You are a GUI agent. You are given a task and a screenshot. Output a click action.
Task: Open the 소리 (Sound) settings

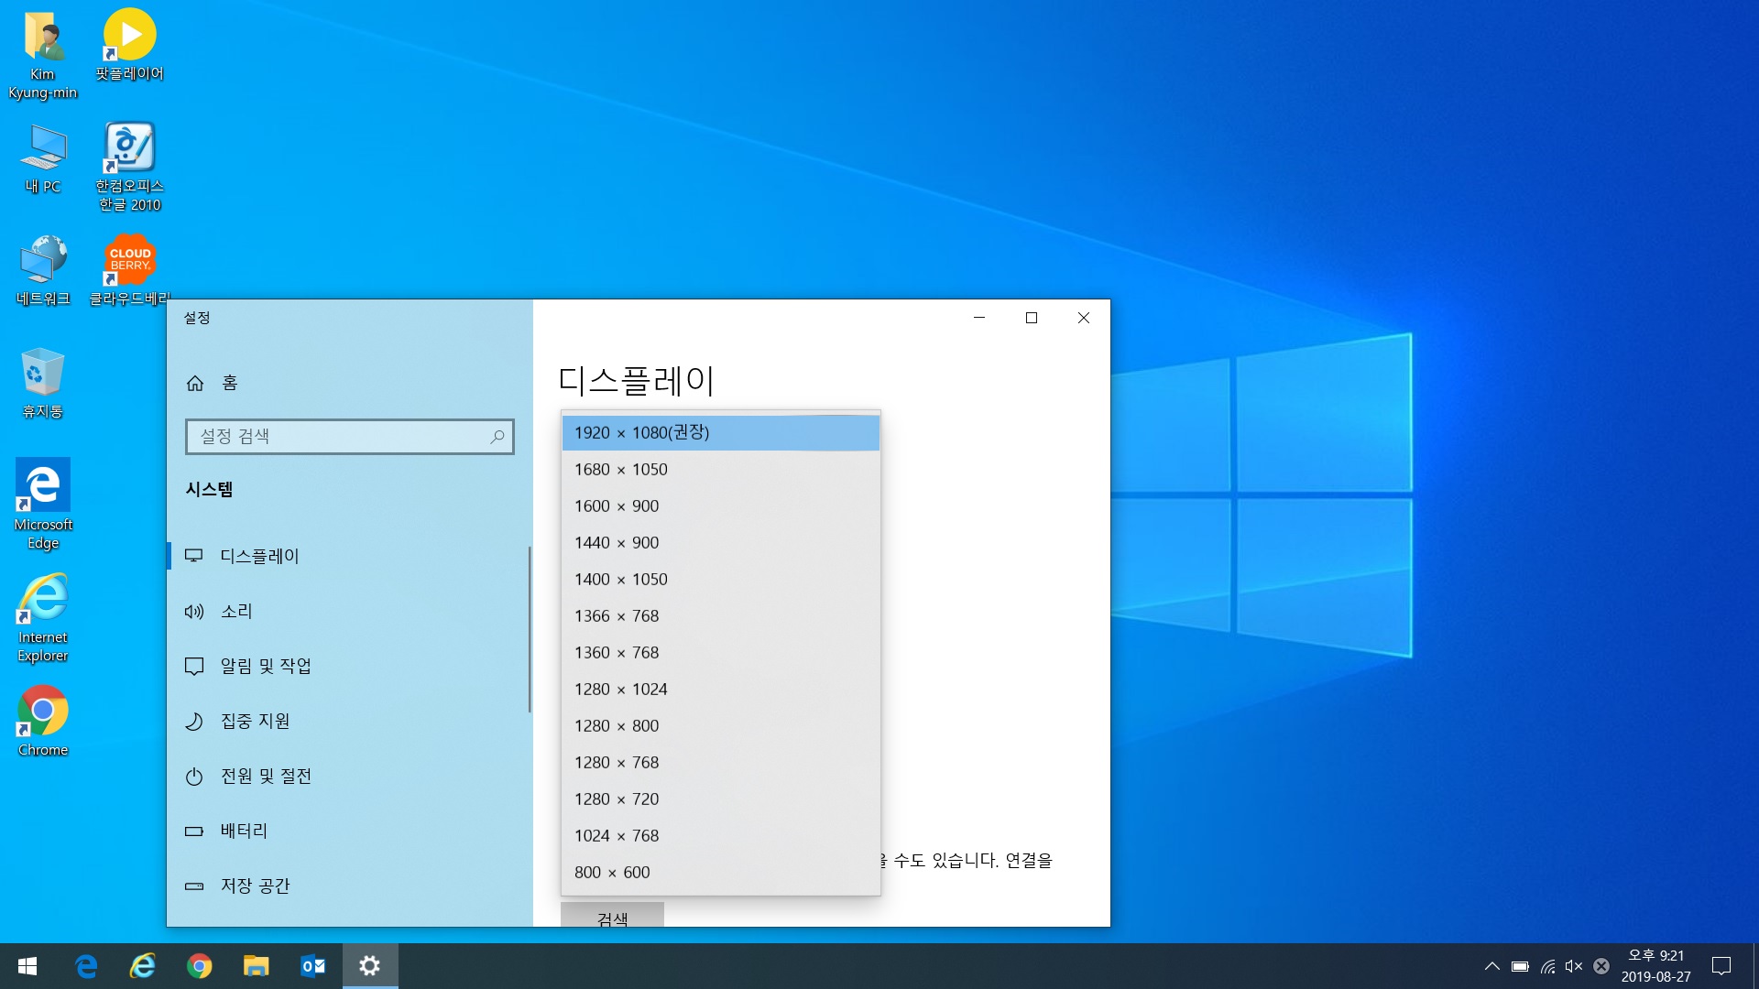pyautogui.click(x=348, y=611)
